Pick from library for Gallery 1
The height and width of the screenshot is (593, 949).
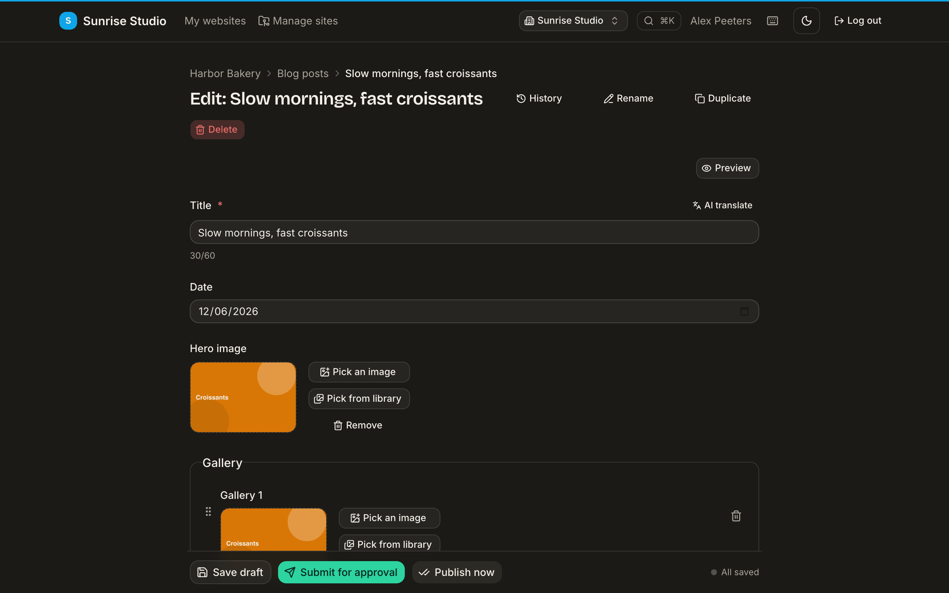coord(389,544)
